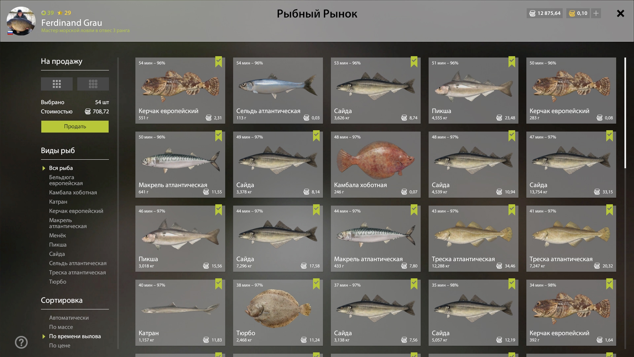Viewport: 634px width, 357px height.
Task: Sort by По цене
Action: 59,345
